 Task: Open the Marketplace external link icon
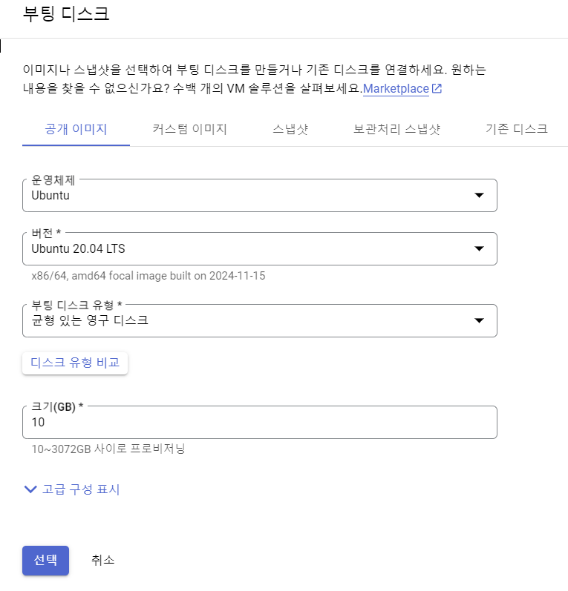coord(437,88)
